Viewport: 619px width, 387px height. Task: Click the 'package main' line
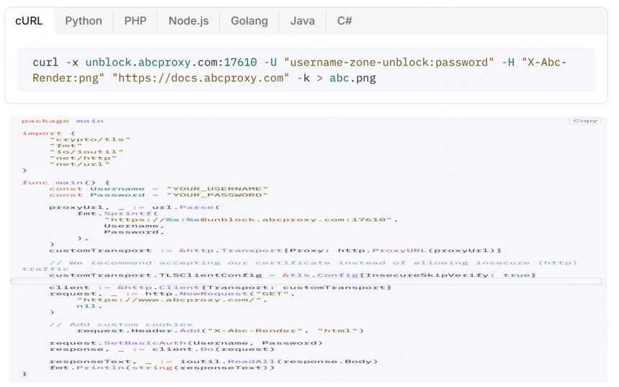coord(63,121)
